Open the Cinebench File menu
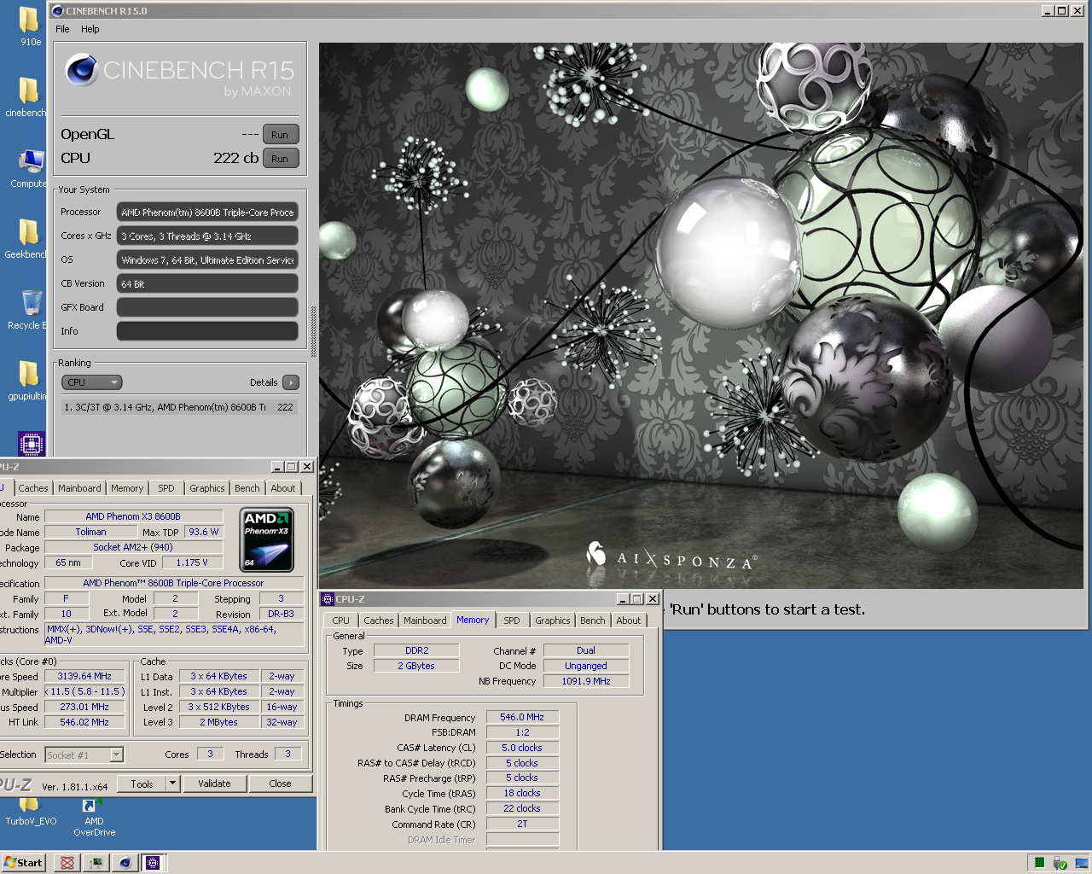Screen dimensions: 1092x874 tap(62, 29)
